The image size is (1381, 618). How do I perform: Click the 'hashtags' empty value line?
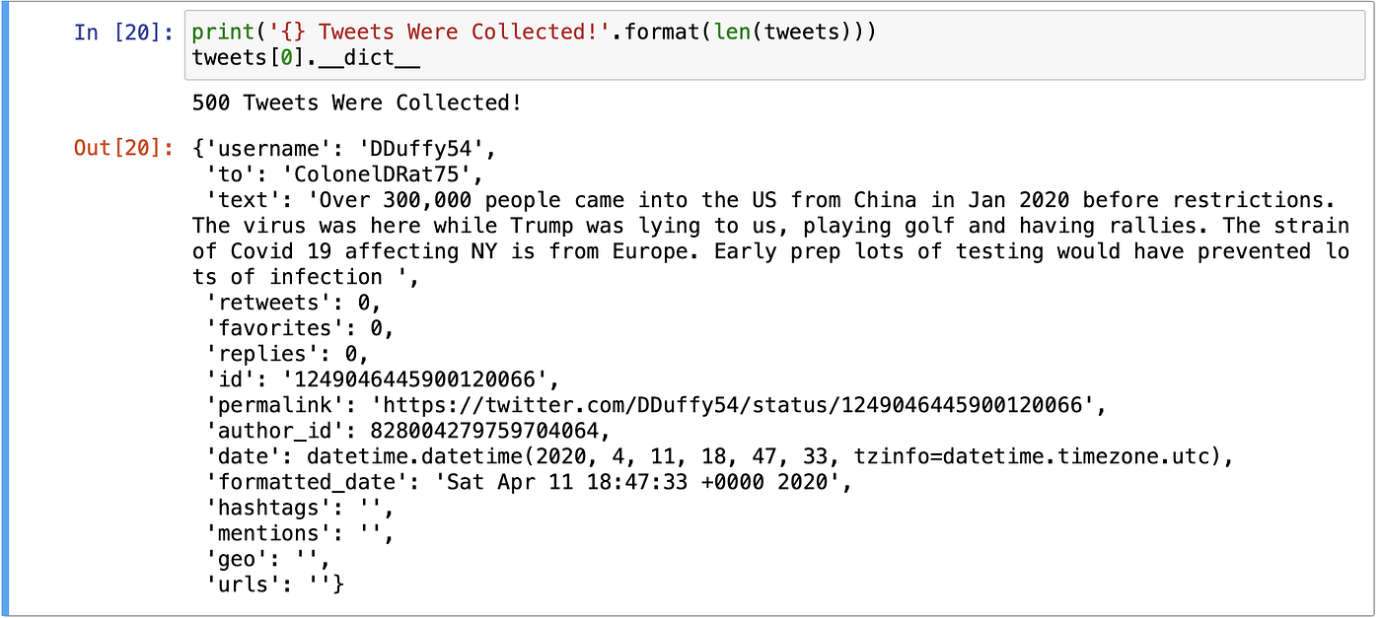tap(299, 508)
